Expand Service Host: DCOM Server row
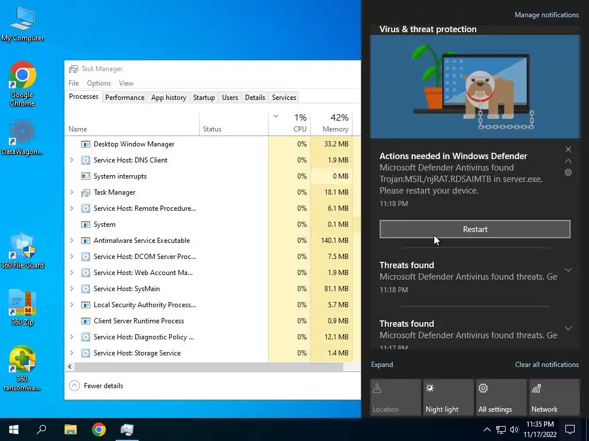Image resolution: width=589 pixels, height=441 pixels. coord(72,257)
